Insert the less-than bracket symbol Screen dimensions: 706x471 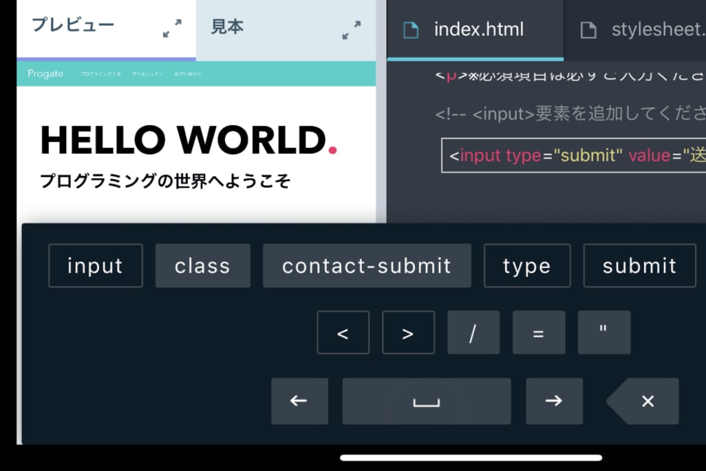click(343, 333)
